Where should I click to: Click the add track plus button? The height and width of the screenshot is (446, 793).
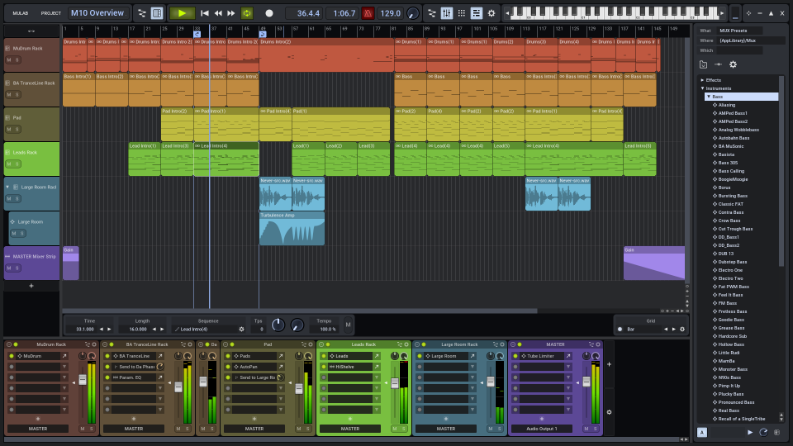(x=31, y=286)
